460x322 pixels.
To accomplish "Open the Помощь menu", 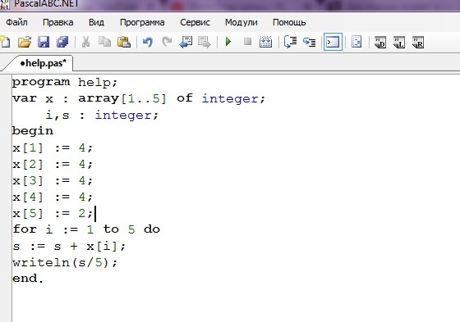I will point(289,23).
